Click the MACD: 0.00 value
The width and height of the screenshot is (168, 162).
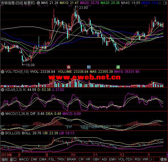[72, 114]
